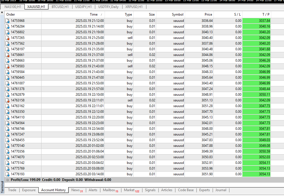This screenshot has width=284, height=196.
Task: Sort by the Time column header
Action: pyautogui.click(x=73, y=14)
